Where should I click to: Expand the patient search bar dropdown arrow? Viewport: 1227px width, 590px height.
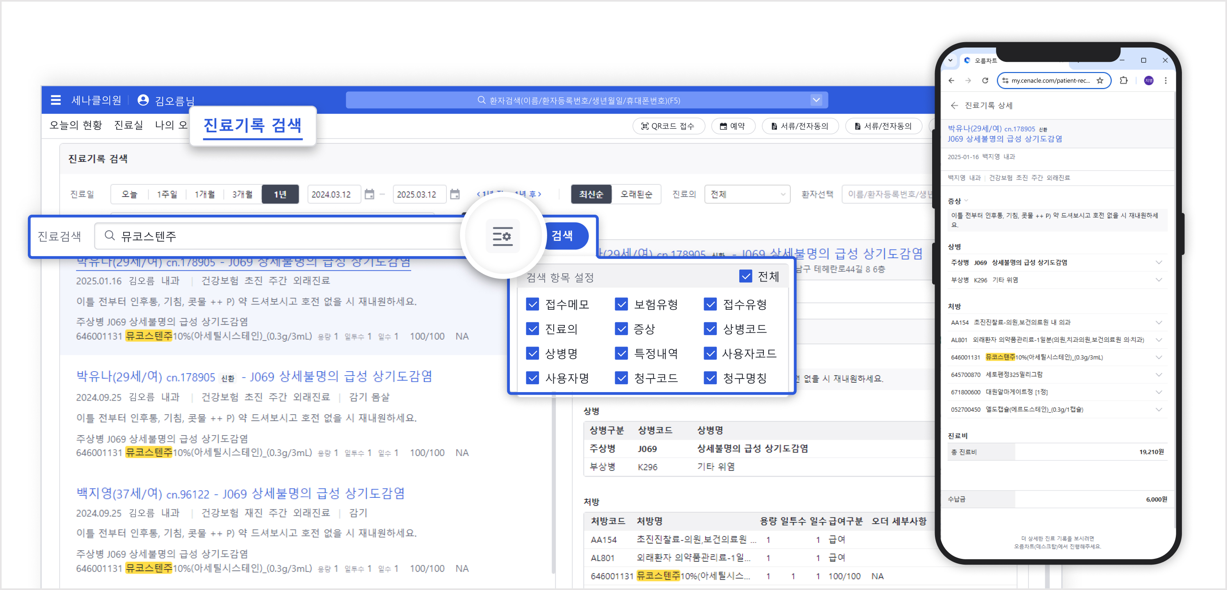click(816, 100)
